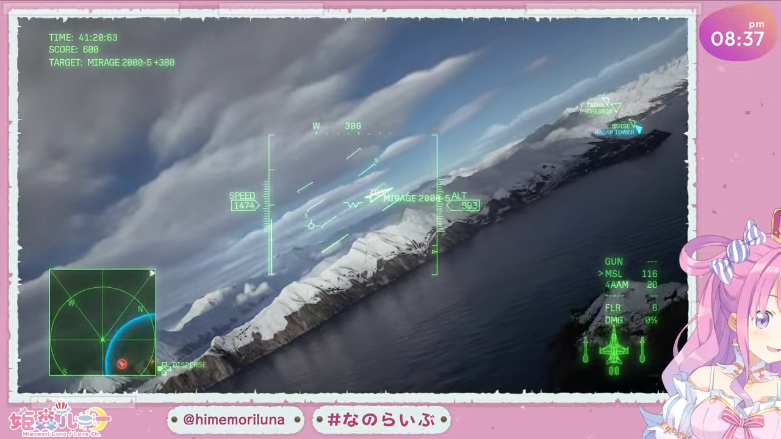Click the ALT 993 readout box
The height and width of the screenshot is (439, 781).
(x=464, y=206)
